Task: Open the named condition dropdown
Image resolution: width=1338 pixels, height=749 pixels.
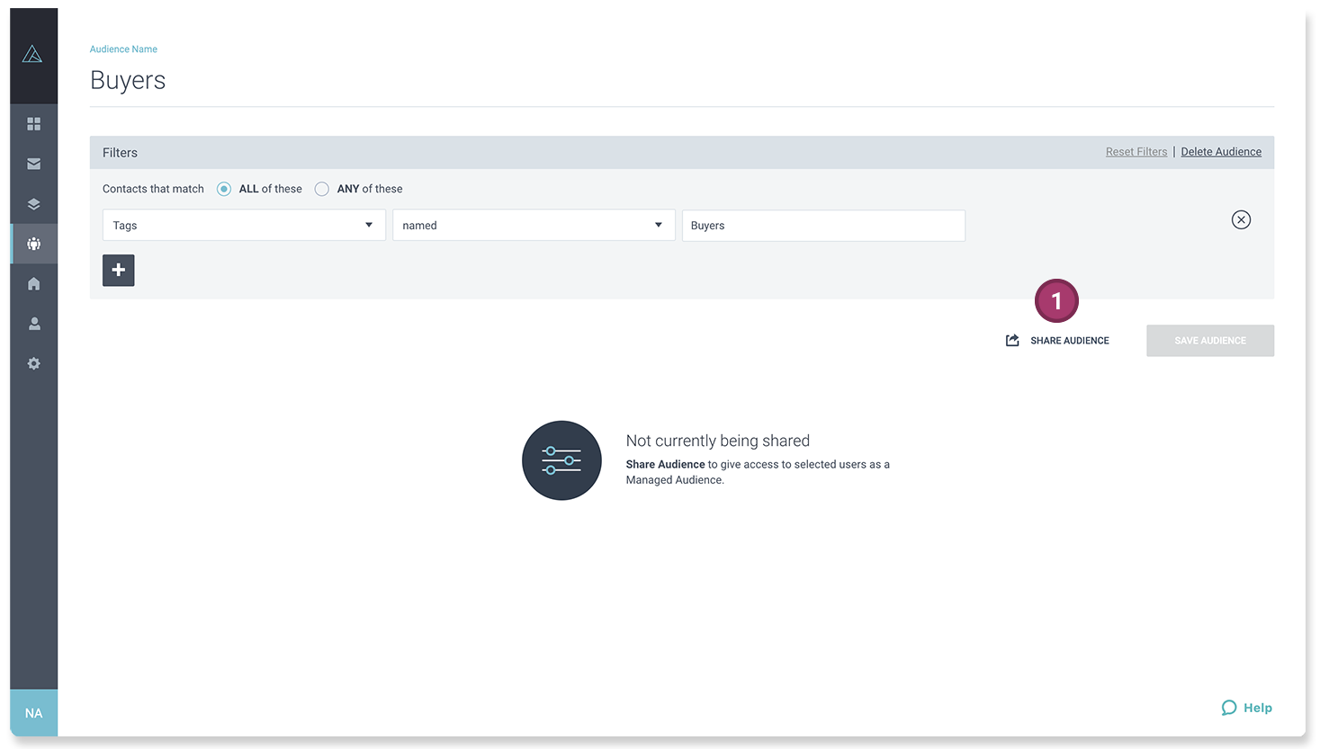Action: [534, 225]
